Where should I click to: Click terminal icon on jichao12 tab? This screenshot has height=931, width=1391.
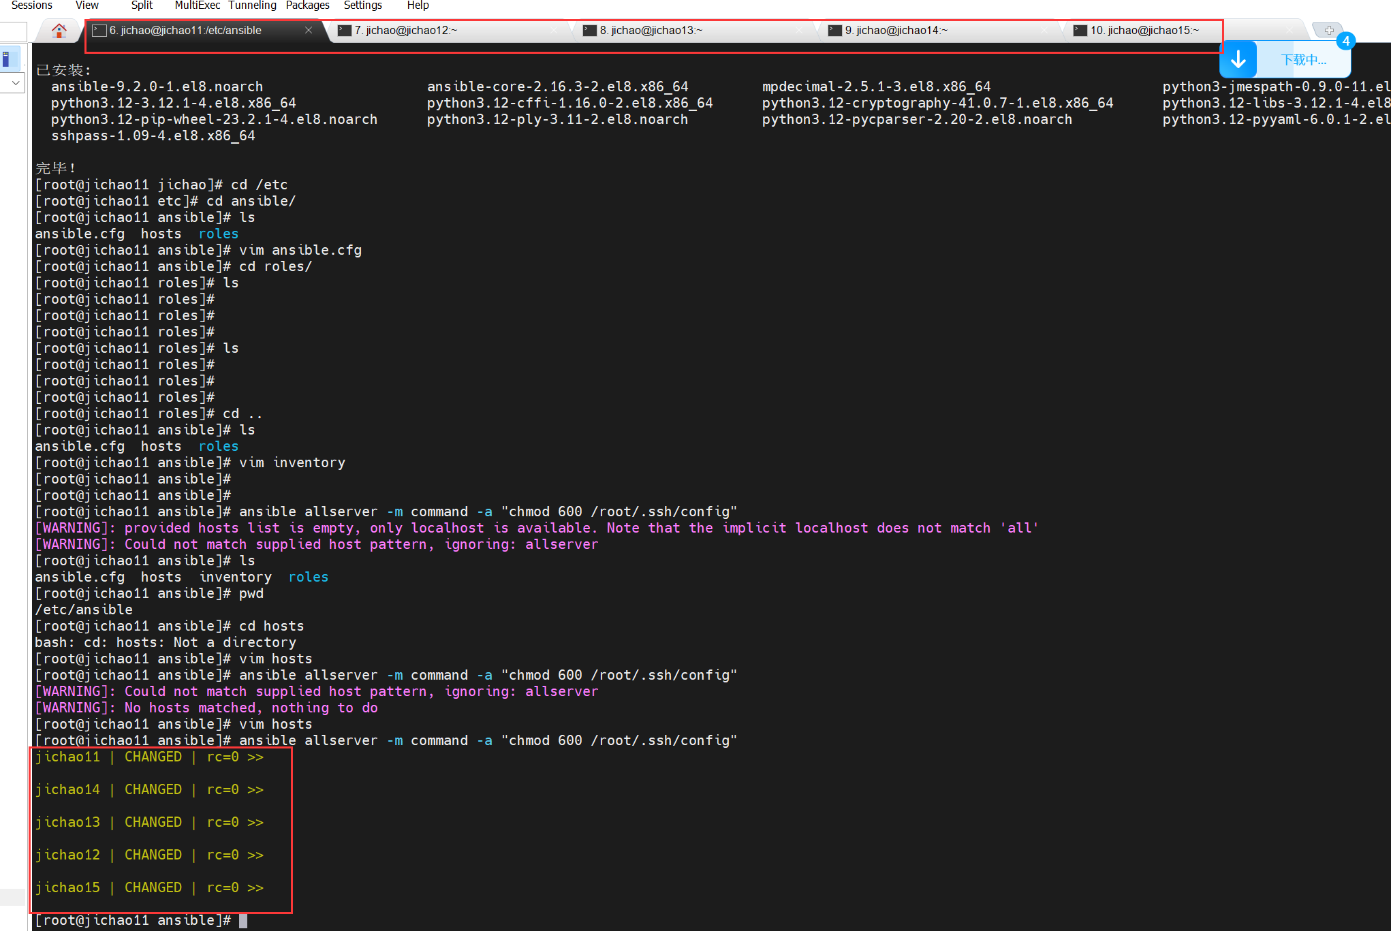[x=345, y=31]
